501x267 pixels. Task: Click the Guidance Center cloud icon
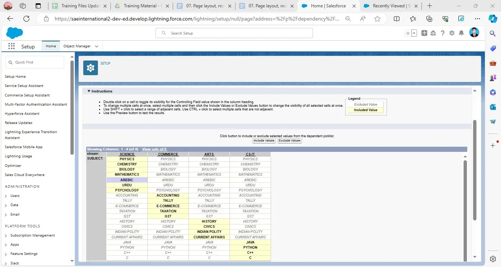[433, 33]
